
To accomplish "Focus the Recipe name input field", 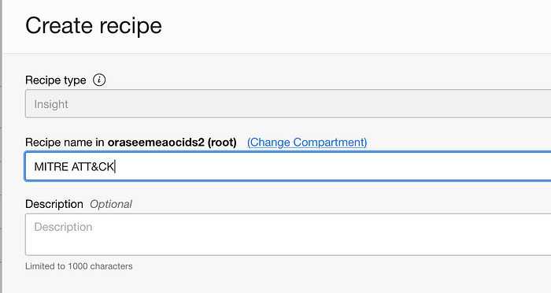I will coord(288,166).
